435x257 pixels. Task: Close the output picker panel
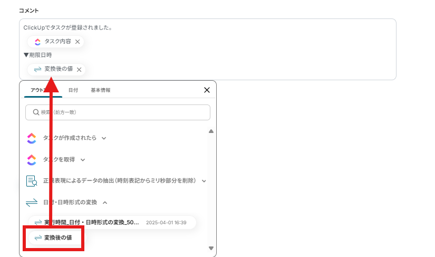pyautogui.click(x=207, y=90)
